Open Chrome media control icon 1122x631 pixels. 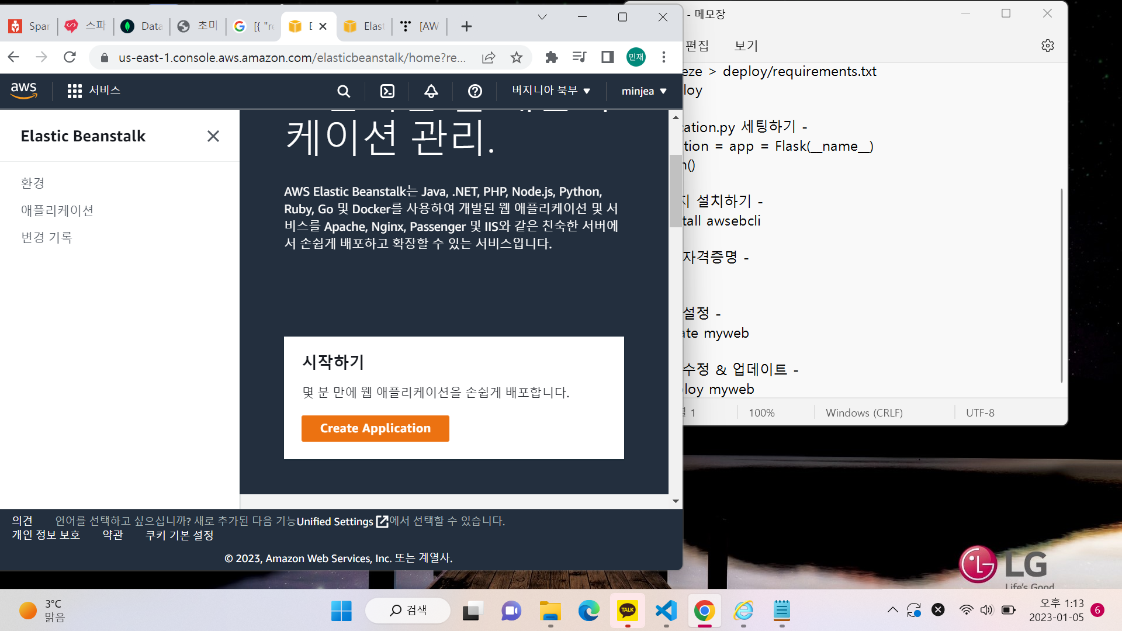tap(579, 57)
